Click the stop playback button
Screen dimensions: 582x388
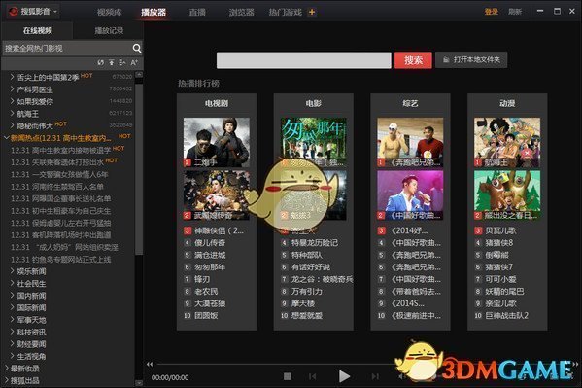click(288, 376)
